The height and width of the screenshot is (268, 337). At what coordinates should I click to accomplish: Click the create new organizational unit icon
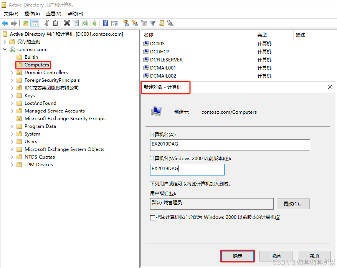pyautogui.click(x=144, y=23)
